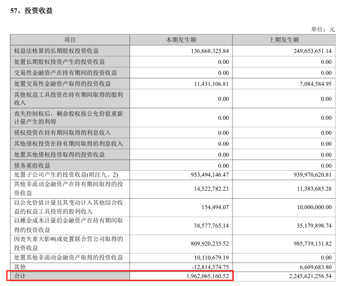
Task: Select row label '债权投资在持有期间取得的利息收入'
Action: click(62, 133)
